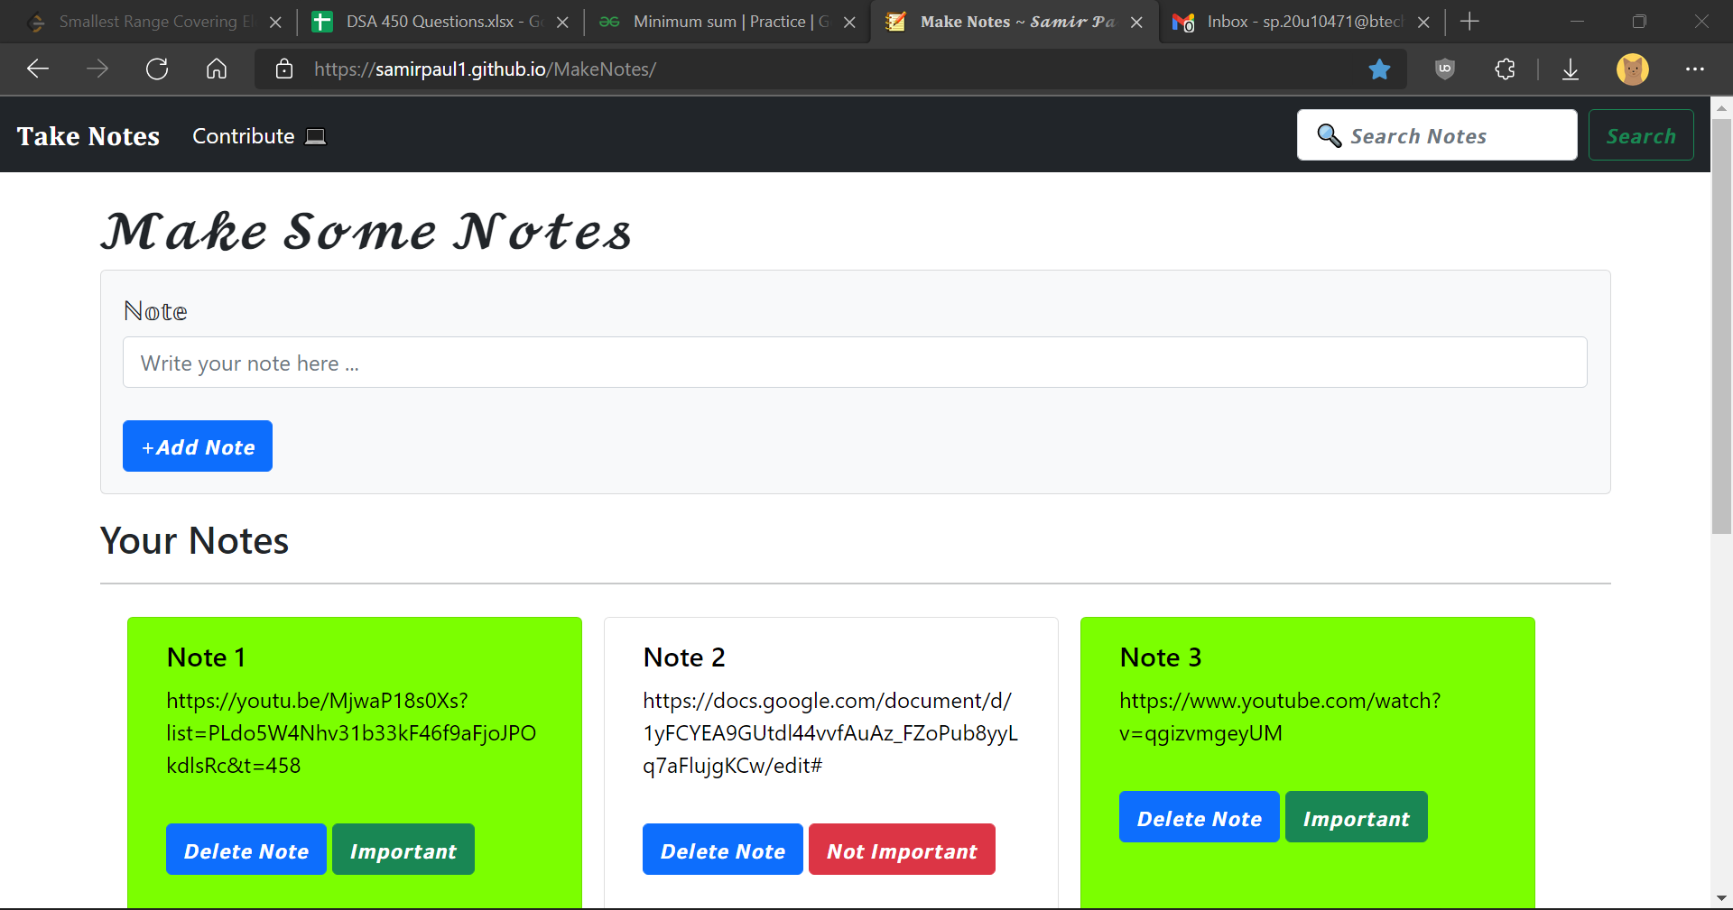This screenshot has height=910, width=1733.
Task: Click the page vertical scrollbar thumb
Action: click(1722, 325)
